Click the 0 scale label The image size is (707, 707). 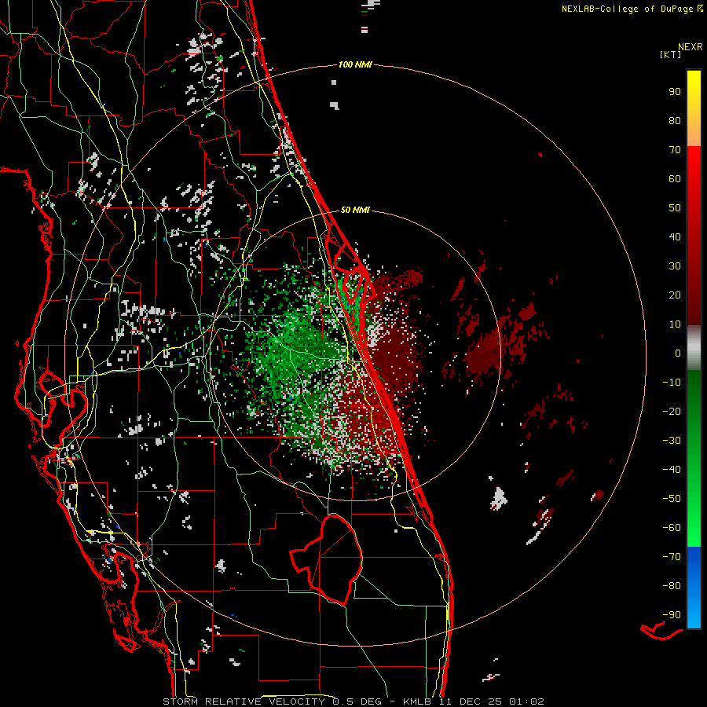[x=678, y=353]
